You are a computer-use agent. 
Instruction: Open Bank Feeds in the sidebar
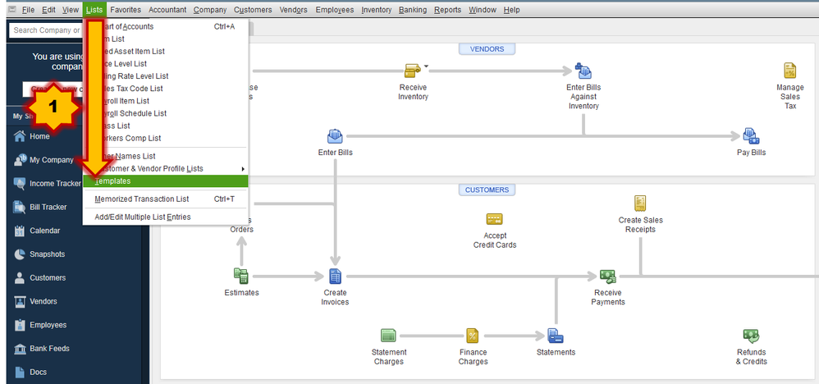tap(49, 348)
